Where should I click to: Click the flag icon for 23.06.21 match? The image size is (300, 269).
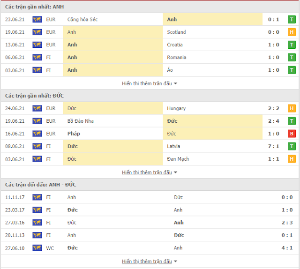(37, 20)
